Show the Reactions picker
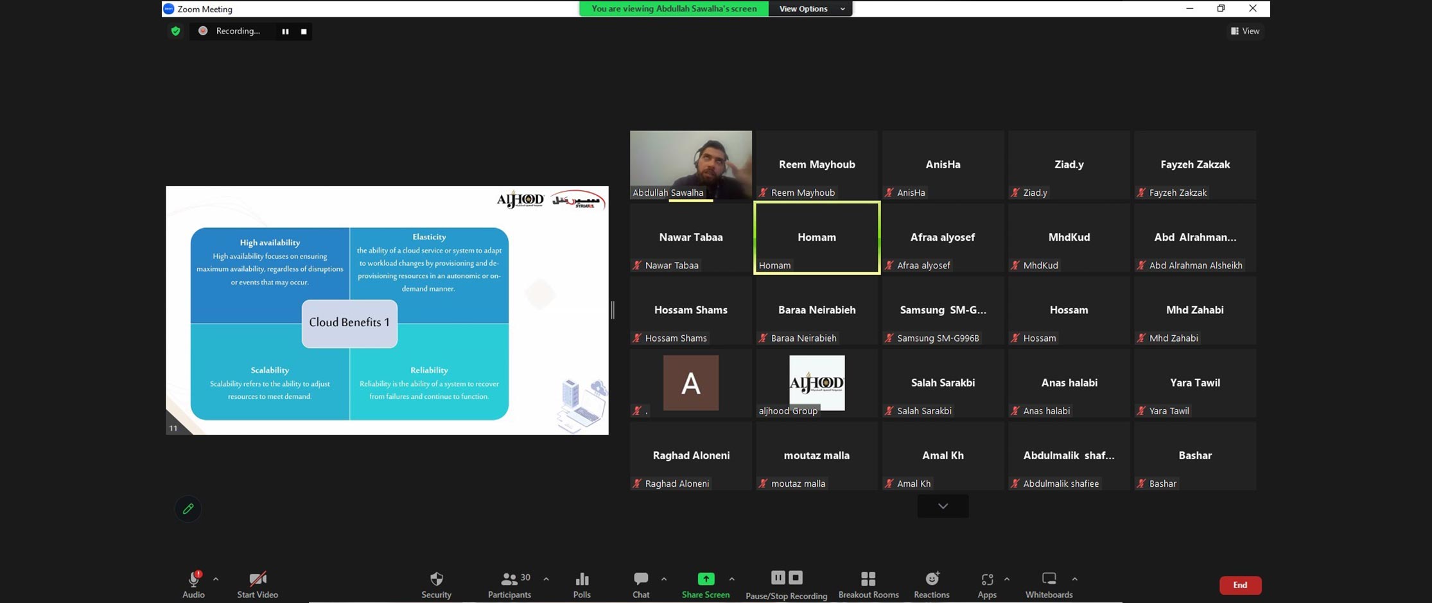The width and height of the screenshot is (1432, 603). pos(932,585)
